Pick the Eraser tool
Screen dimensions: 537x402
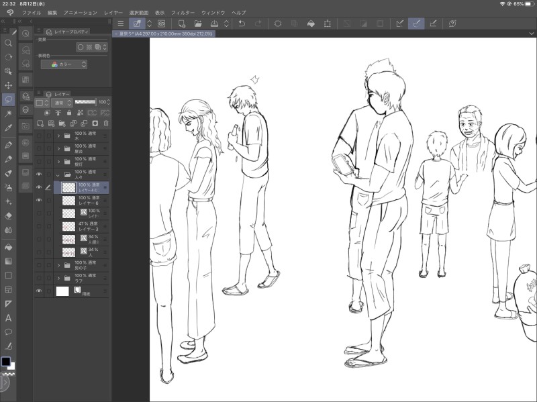pos(8,215)
